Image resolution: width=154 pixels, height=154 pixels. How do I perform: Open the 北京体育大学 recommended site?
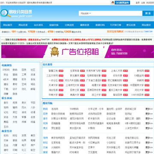click(x=115, y=85)
